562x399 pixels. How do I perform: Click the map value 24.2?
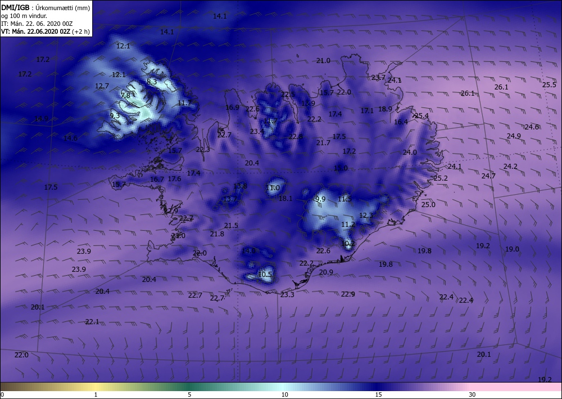pyautogui.click(x=510, y=167)
